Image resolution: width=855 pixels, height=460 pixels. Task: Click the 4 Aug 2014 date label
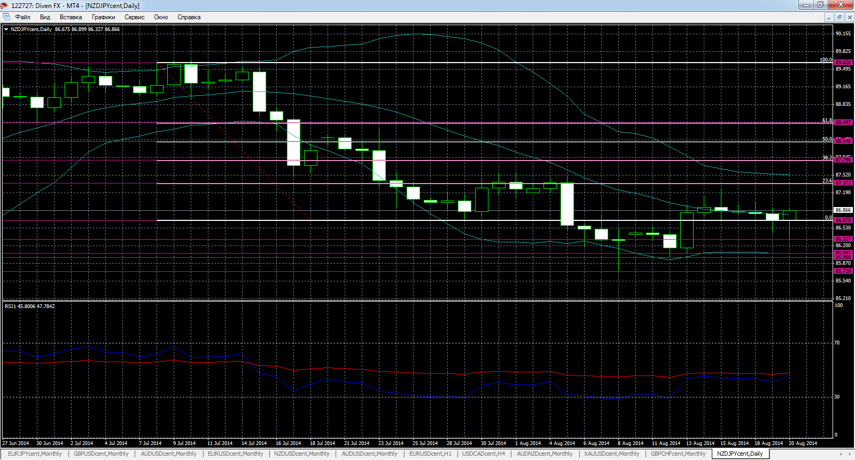[x=562, y=443]
